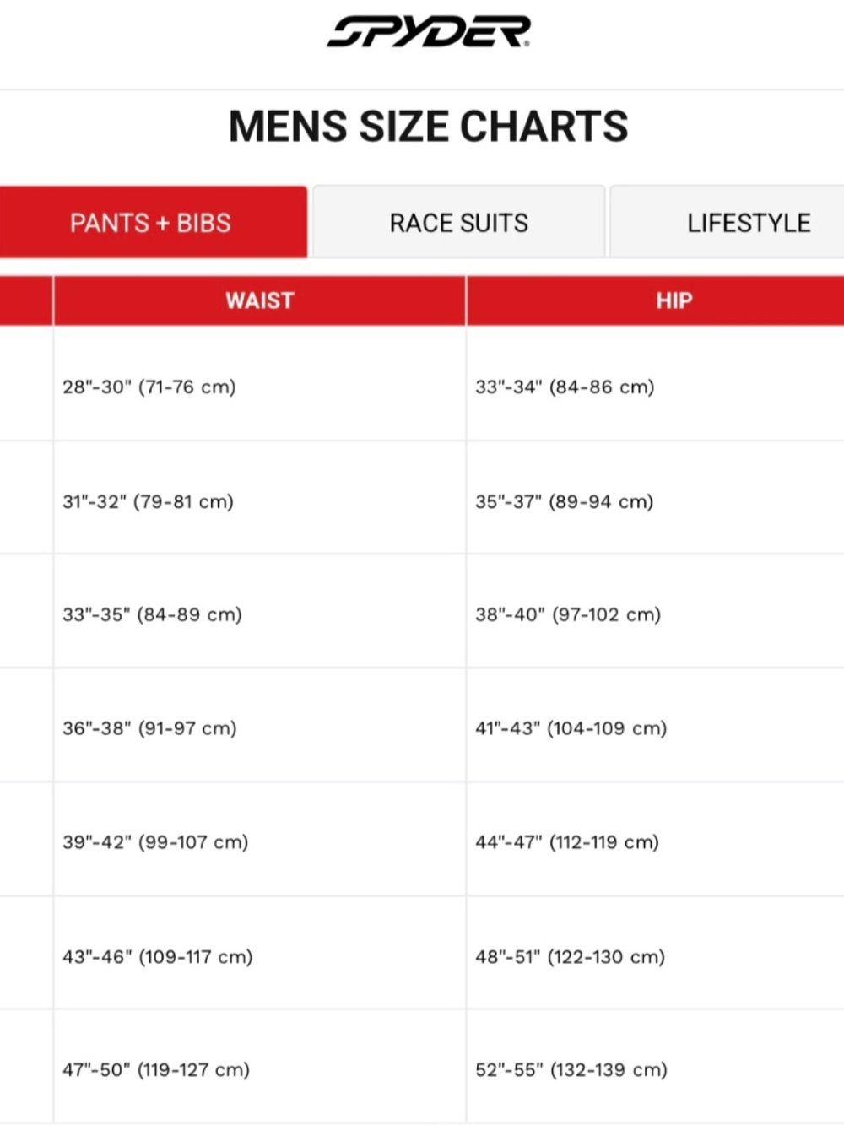Select hip cell 35"-37" (89-94 cm)

[x=656, y=498]
